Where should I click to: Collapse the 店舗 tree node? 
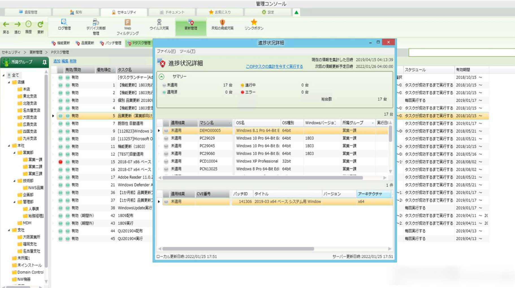(x=9, y=82)
